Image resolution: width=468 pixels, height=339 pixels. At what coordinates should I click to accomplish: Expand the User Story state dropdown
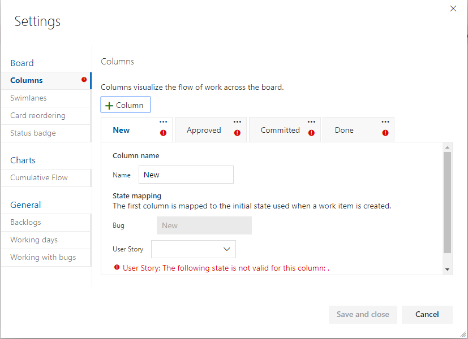click(x=194, y=249)
